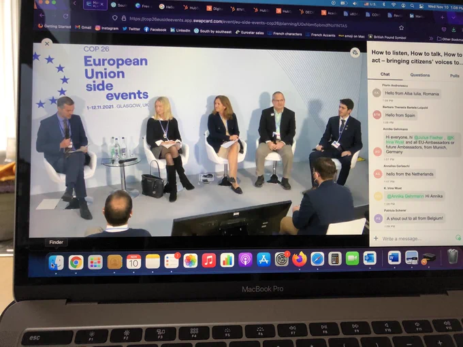This screenshot has height=347, width=463.
Task: Open Launchpad in the dock
Action: coord(95,262)
